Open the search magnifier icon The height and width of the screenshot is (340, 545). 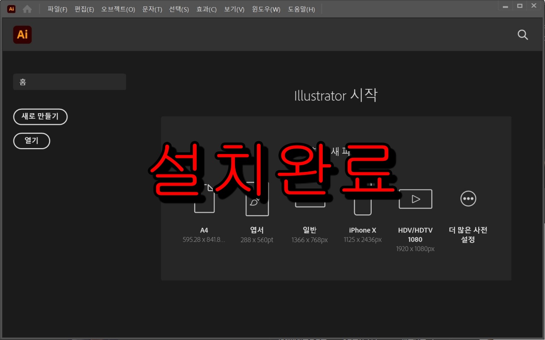click(x=522, y=35)
